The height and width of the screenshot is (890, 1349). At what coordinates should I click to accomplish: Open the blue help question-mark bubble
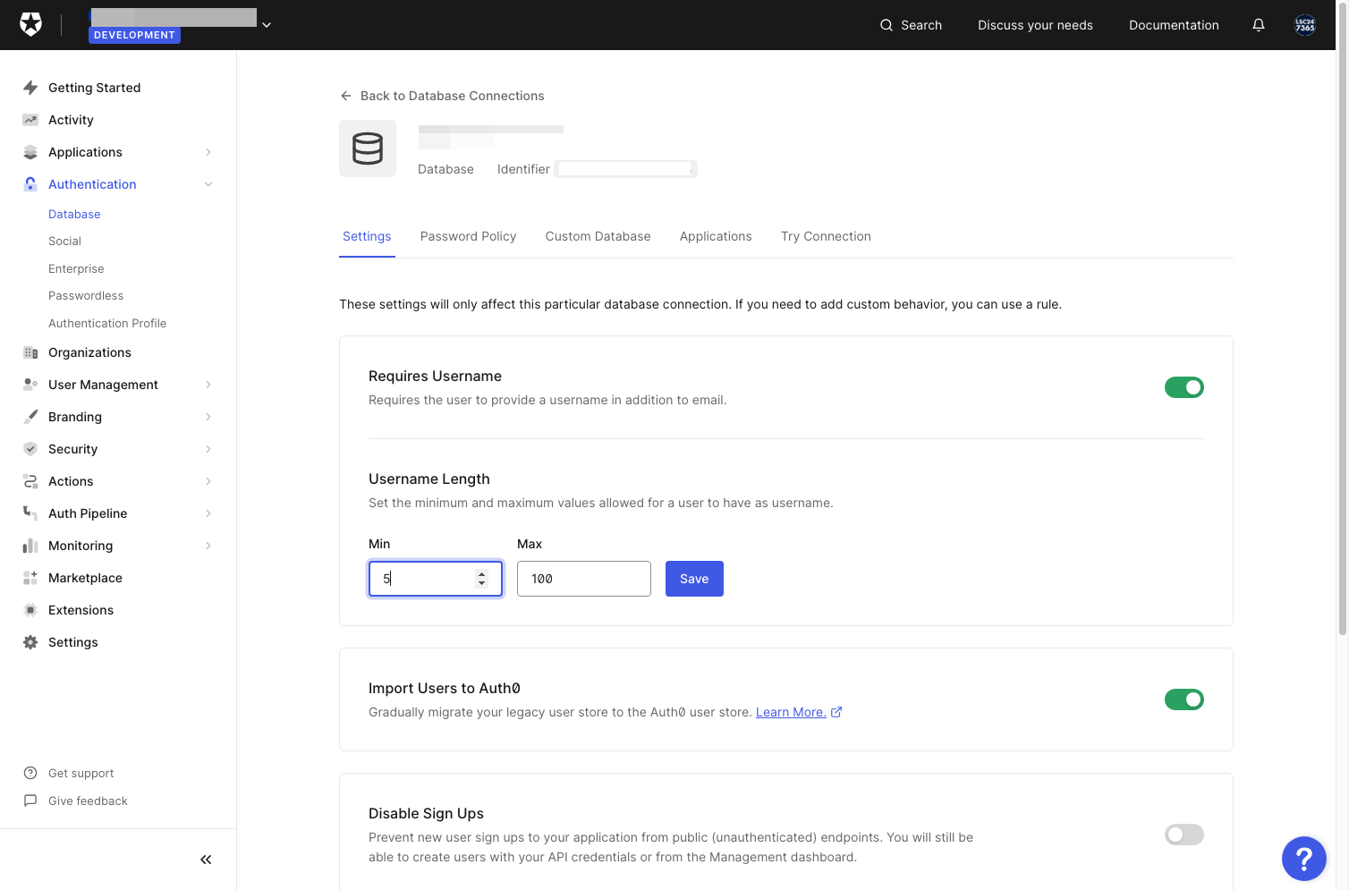click(1304, 859)
